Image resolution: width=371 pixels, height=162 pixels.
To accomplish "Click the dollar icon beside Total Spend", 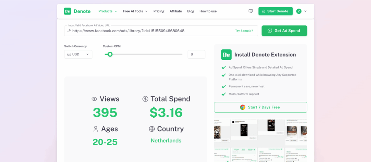I will point(145,99).
